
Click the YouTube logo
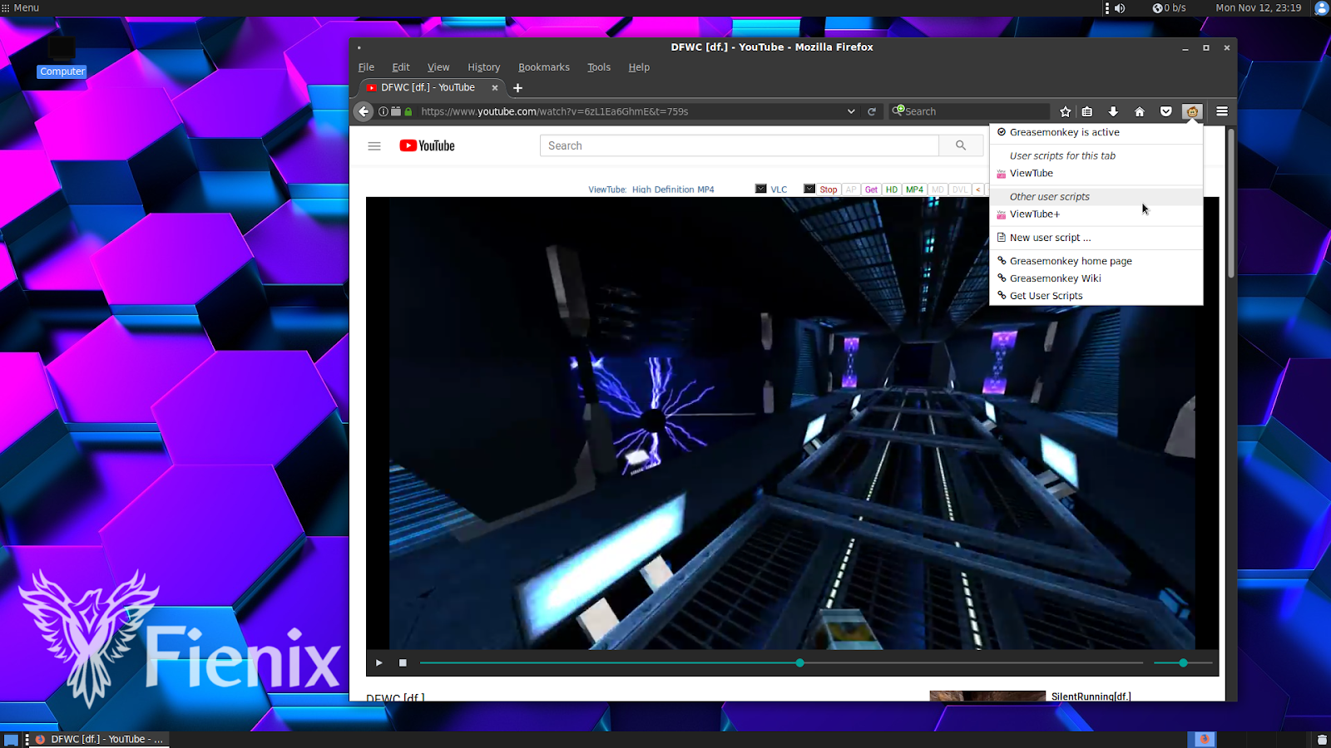click(427, 145)
